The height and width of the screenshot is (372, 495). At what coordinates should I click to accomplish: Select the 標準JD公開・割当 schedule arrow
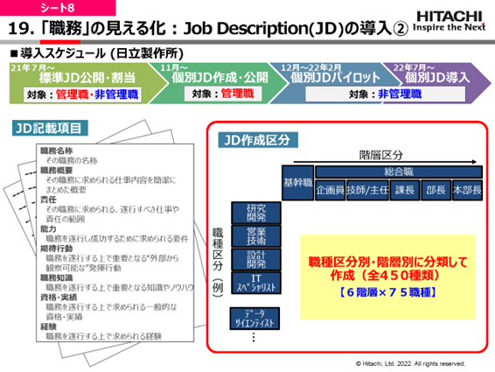(84, 83)
